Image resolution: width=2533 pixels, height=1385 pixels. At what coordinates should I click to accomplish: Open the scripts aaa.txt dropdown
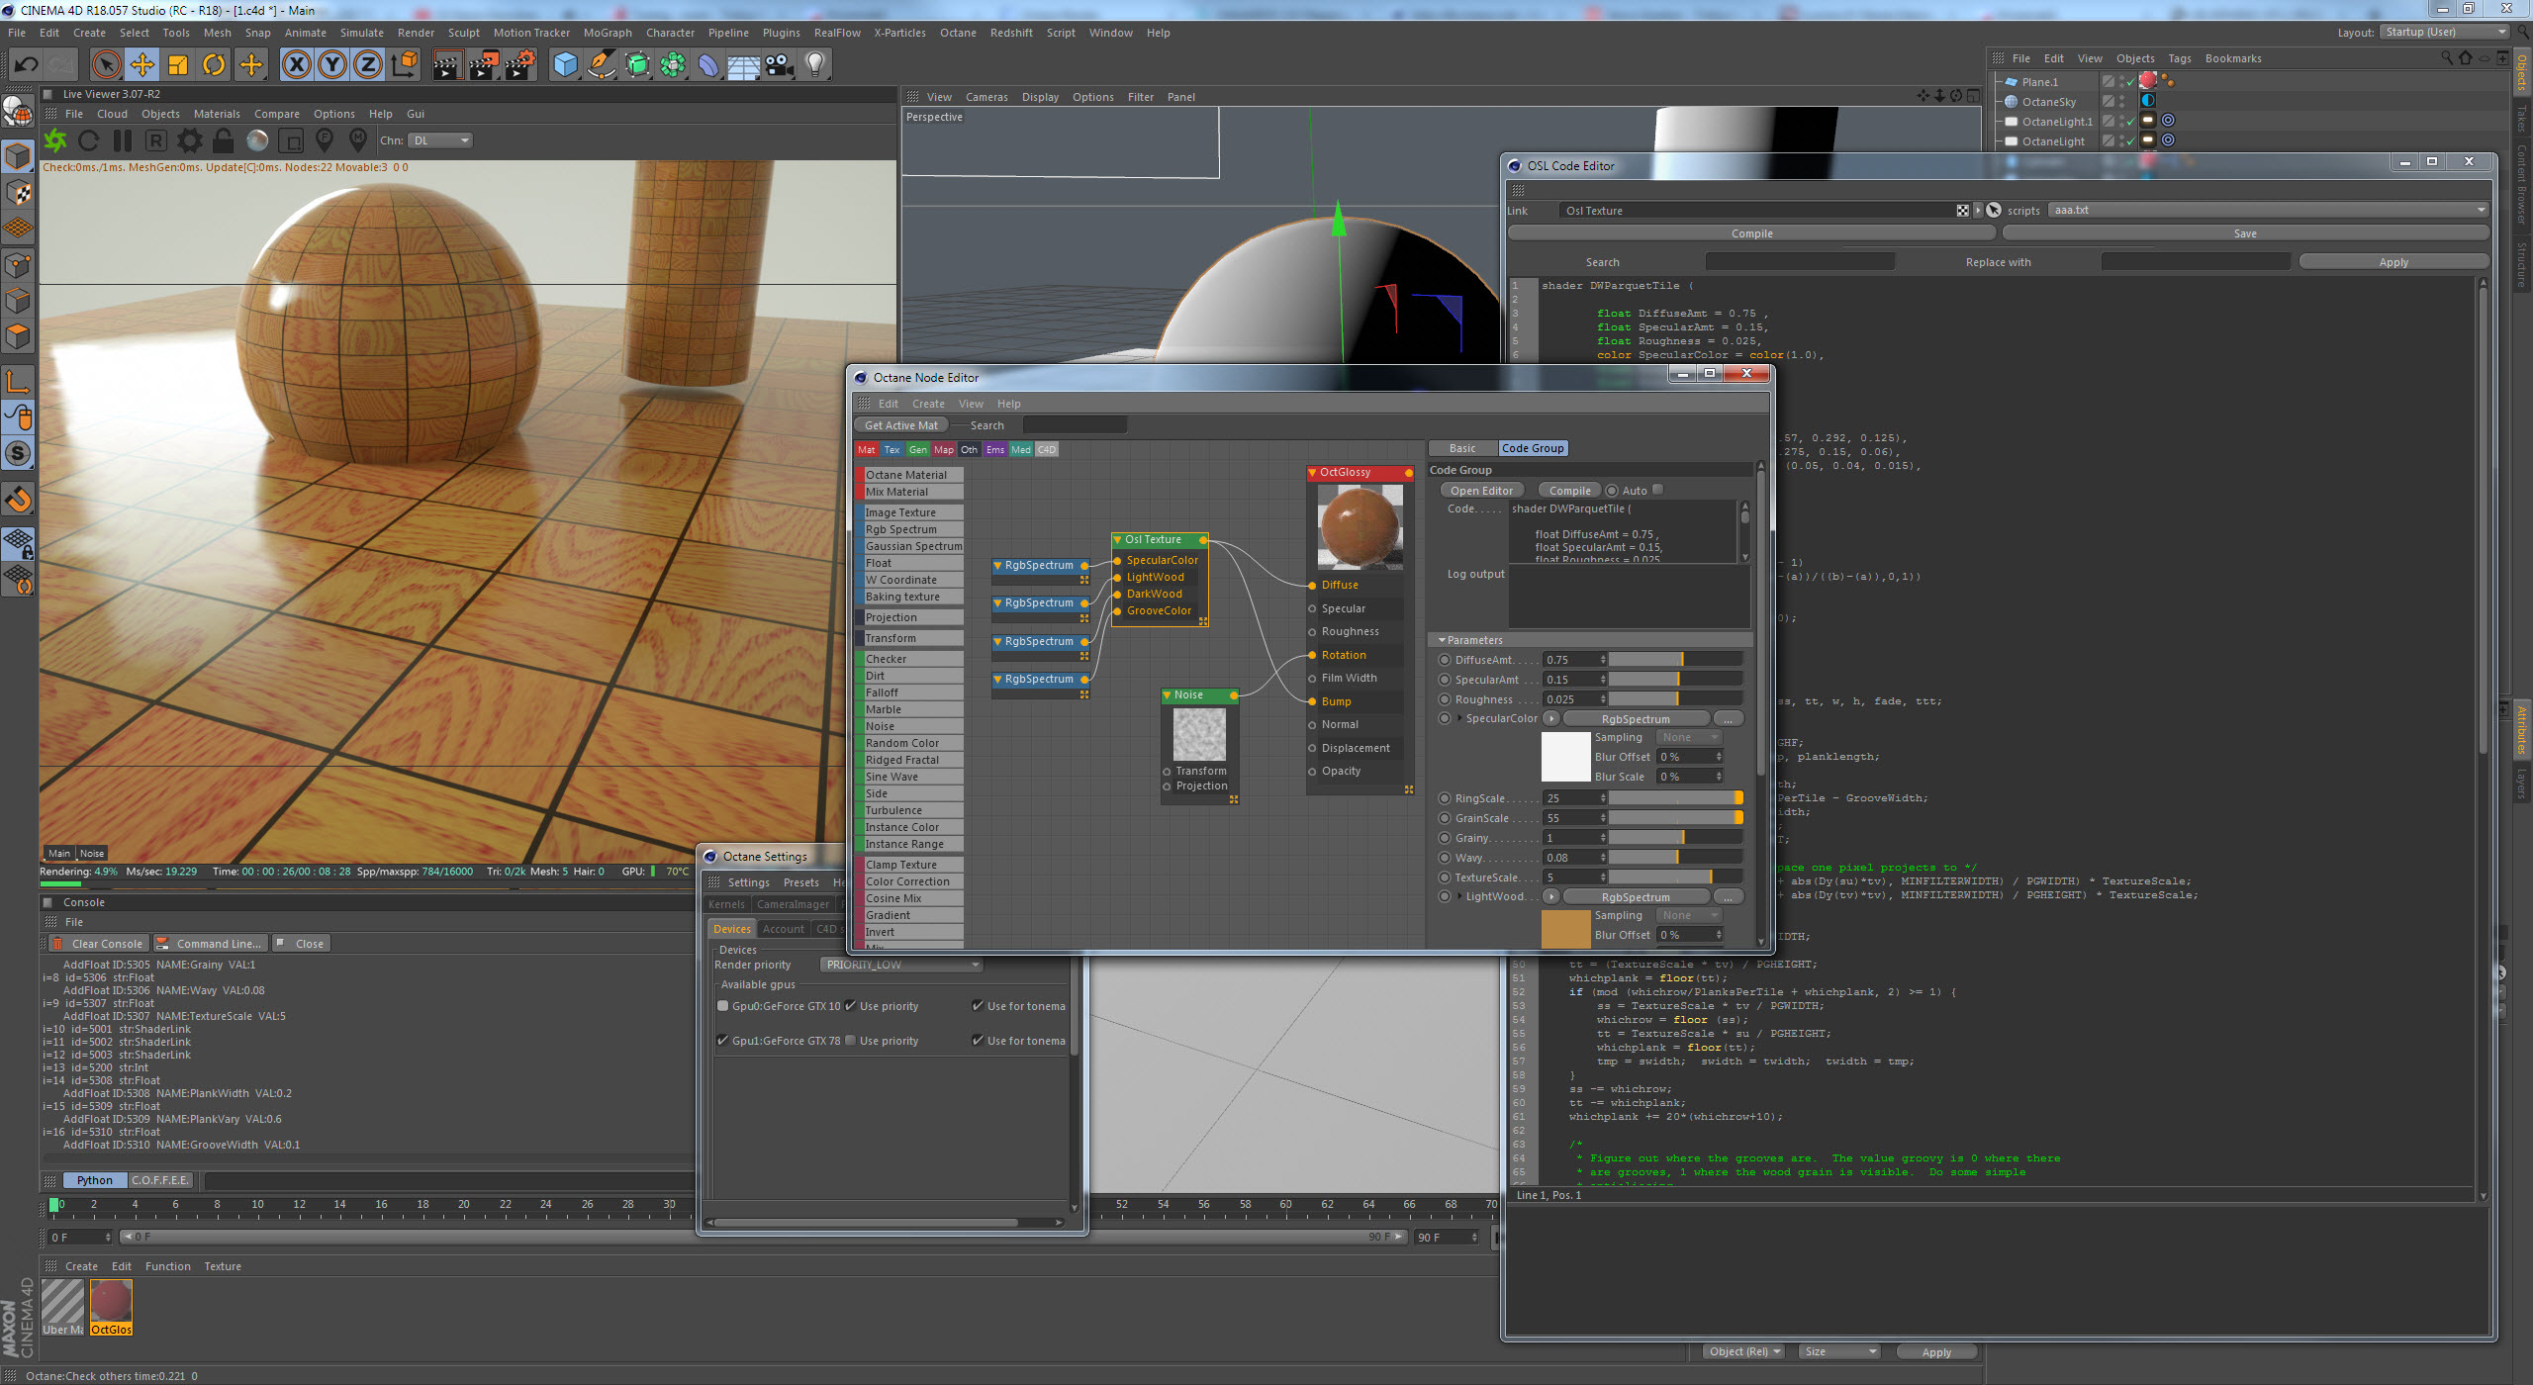point(2268,210)
